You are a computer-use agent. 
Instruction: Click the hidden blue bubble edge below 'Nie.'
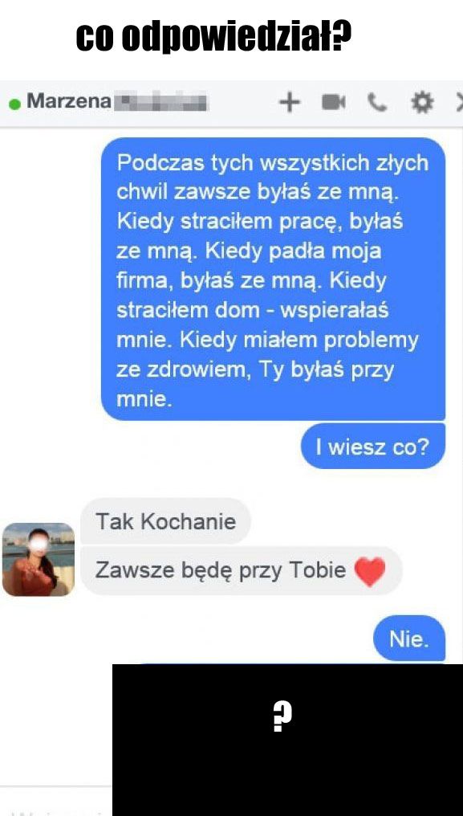pos(291,663)
